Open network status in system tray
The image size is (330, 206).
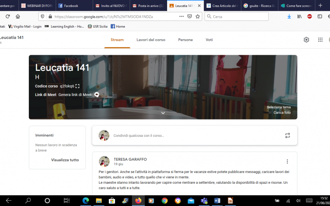288,201
